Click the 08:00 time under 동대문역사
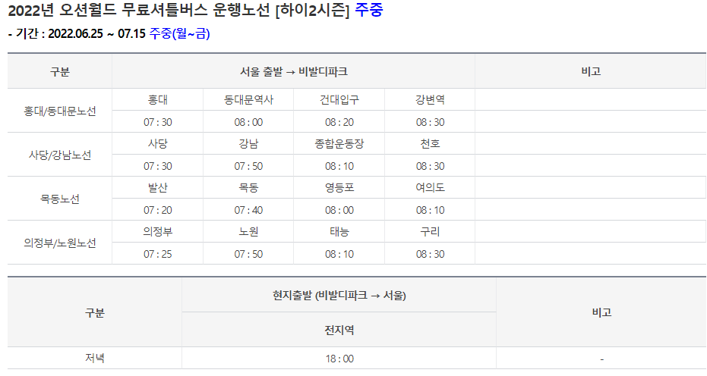Viewport: 707px width, 376px height. point(248,122)
